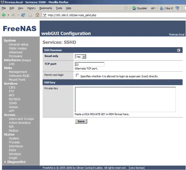Open the Firmware page
The width and height of the screenshot is (186, 170).
(16, 56)
